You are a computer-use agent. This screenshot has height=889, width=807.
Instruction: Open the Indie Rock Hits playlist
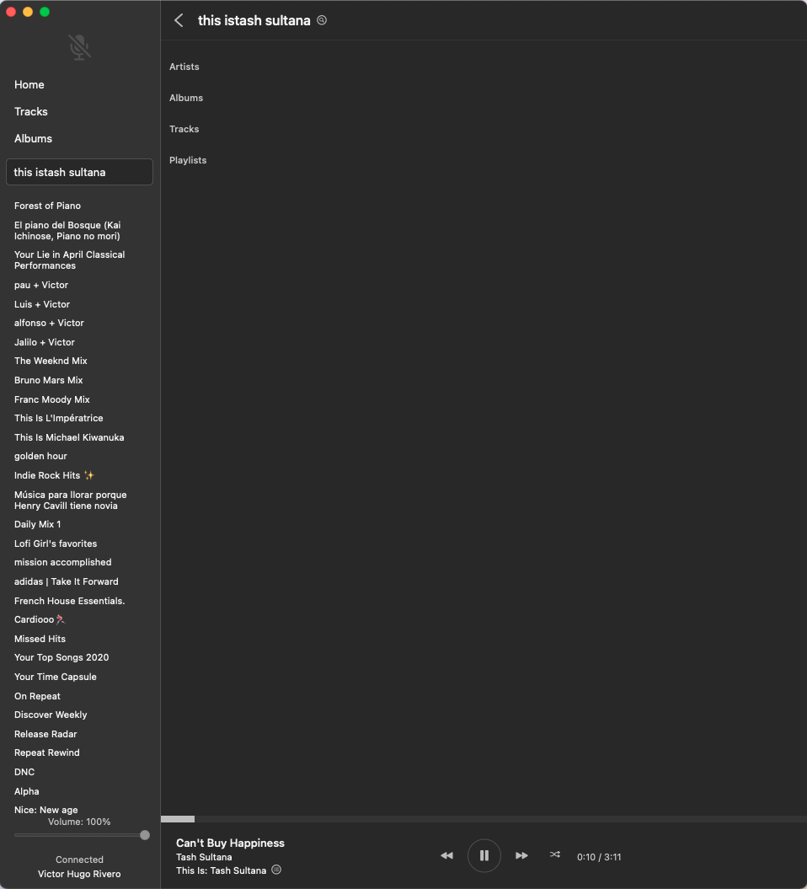(54, 476)
